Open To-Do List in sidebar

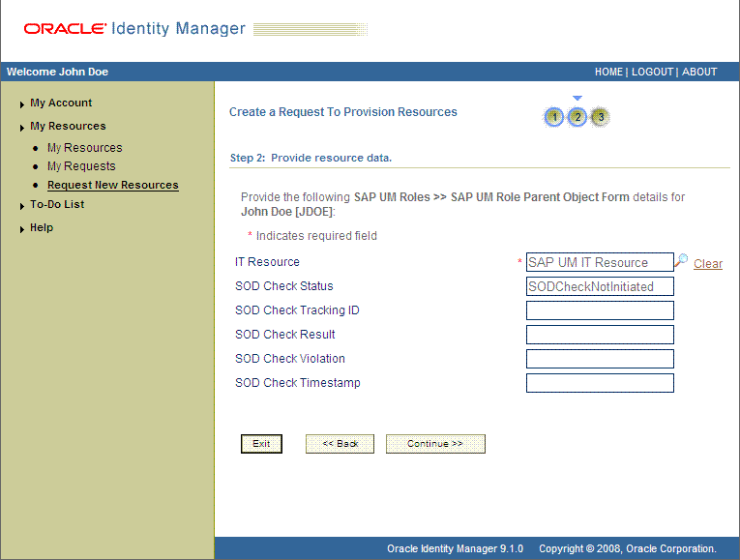click(x=57, y=204)
